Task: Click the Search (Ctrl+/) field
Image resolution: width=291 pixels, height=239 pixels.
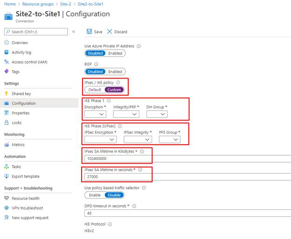Action: [x=36, y=32]
